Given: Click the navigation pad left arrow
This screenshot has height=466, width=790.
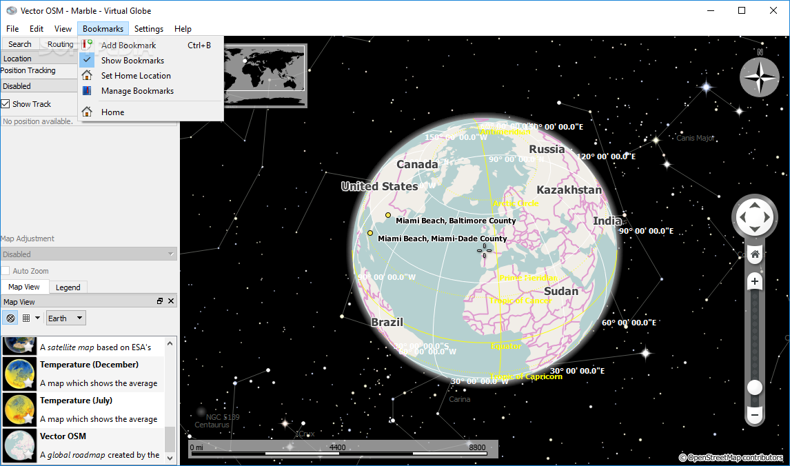Looking at the screenshot, I should (x=742, y=217).
